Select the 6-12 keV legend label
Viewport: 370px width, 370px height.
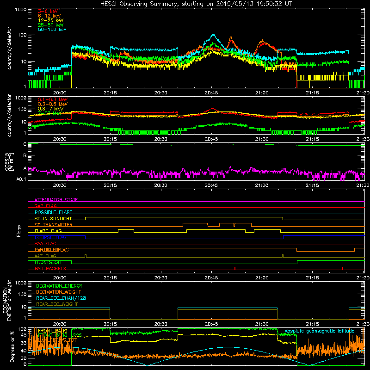point(49,16)
